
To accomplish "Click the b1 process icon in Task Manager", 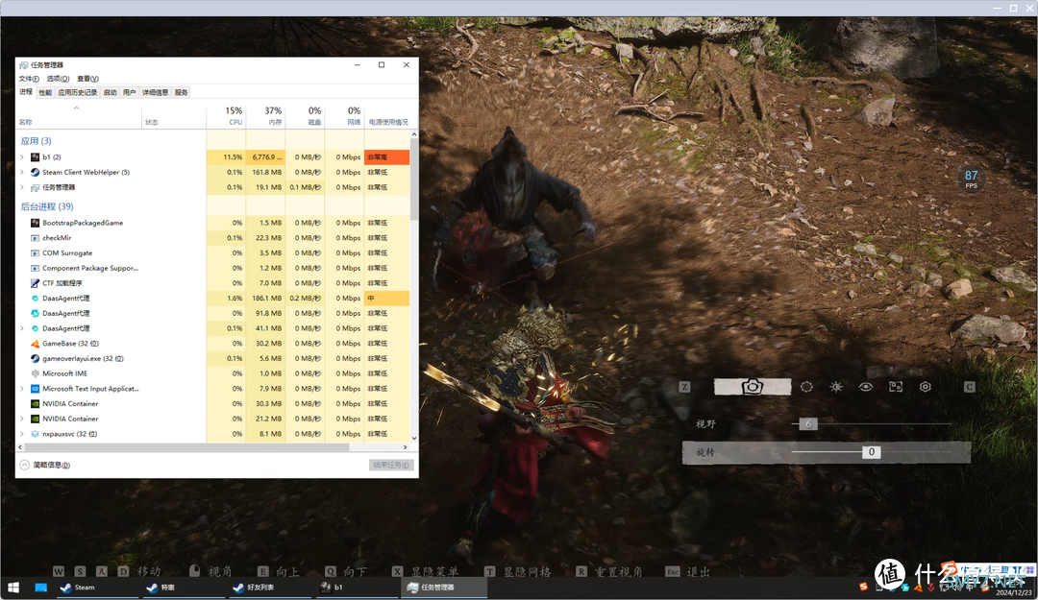I will (x=36, y=156).
